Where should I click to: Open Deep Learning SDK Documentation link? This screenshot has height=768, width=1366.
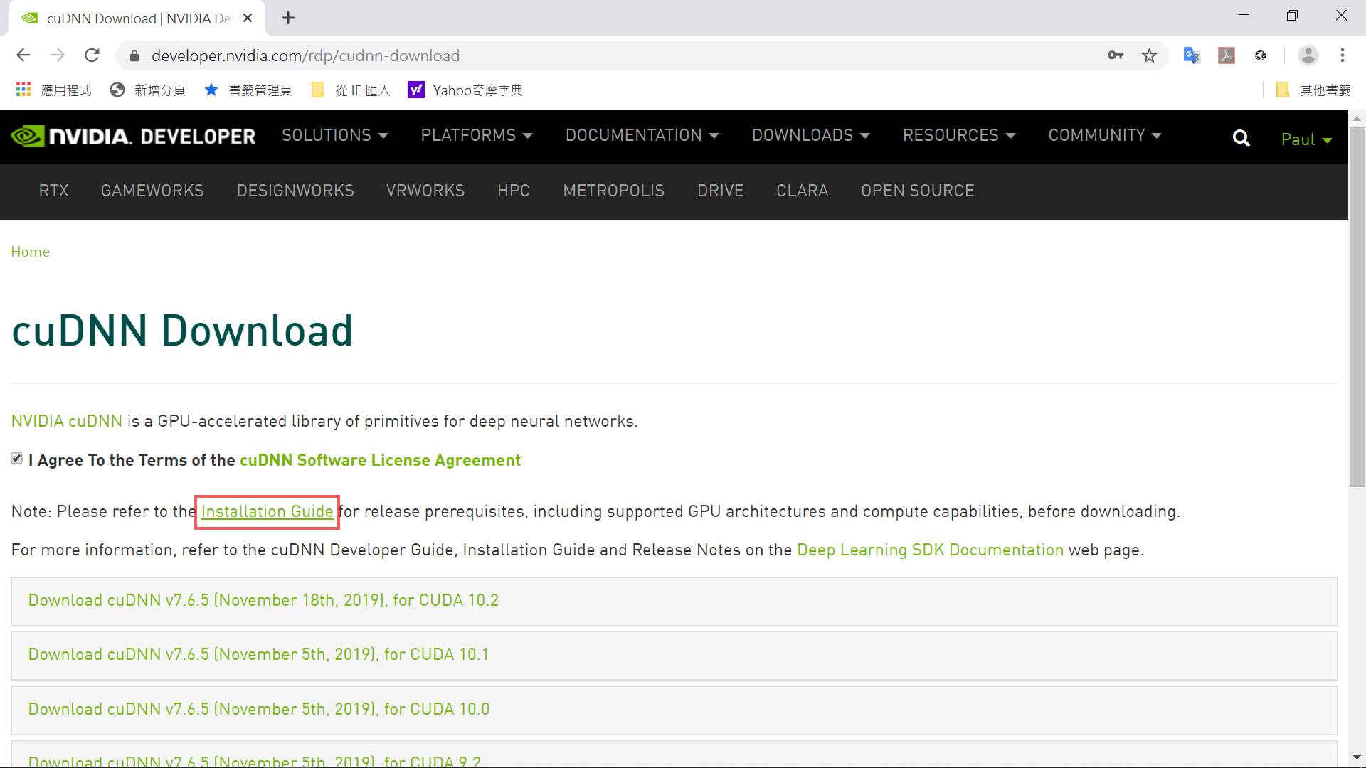[x=931, y=550]
